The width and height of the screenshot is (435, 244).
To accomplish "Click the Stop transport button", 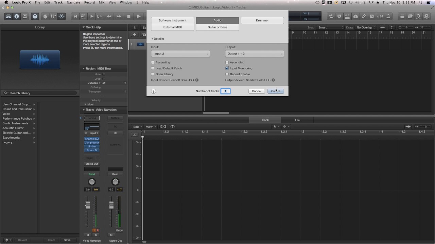I will (129, 16).
